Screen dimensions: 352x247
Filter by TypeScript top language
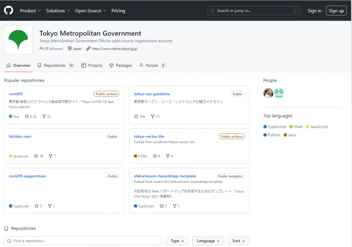(275, 127)
